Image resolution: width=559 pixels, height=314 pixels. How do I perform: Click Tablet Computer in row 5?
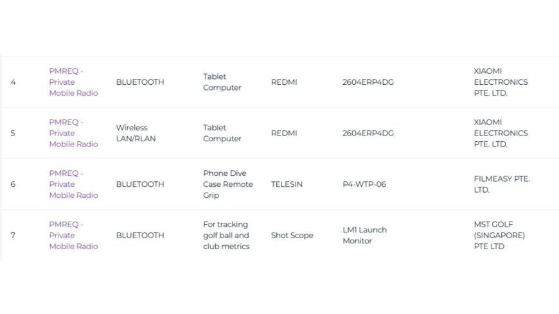pyautogui.click(x=222, y=133)
